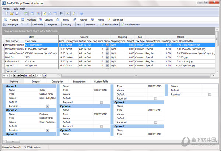This screenshot has width=221, height=151.
Task: Check Required box above Option 6 header
Action: pos(155,98)
